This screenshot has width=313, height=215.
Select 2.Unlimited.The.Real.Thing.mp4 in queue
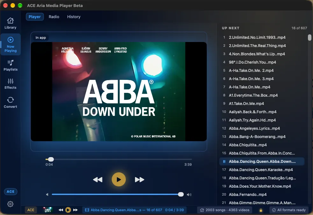pyautogui.click(x=262, y=46)
